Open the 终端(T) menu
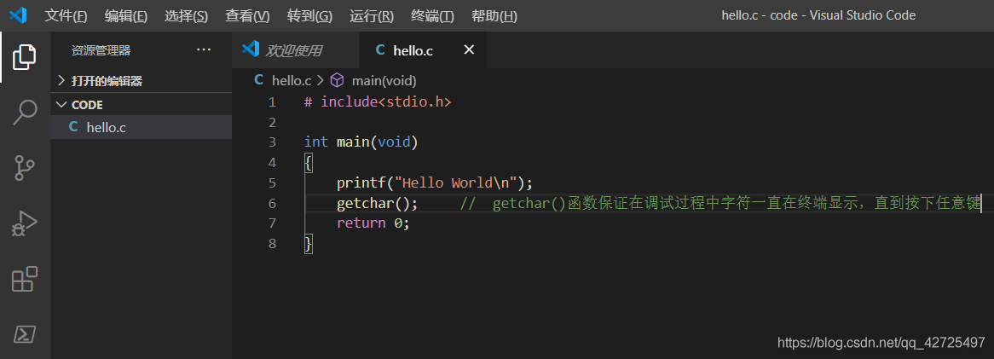 tap(432, 16)
